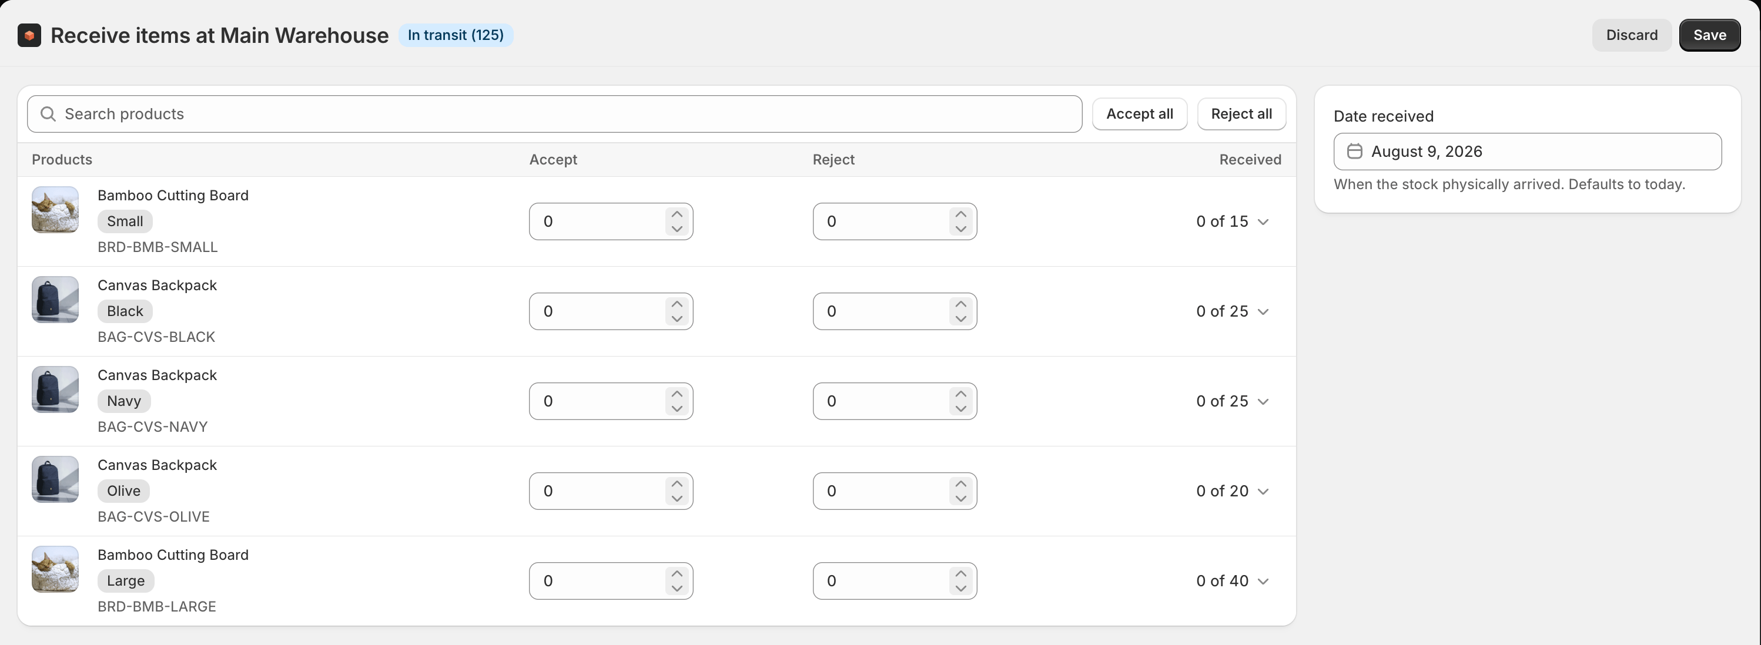This screenshot has width=1761, height=645.
Task: Increase Reject for Bamboo Cutting Board Large
Action: click(960, 573)
